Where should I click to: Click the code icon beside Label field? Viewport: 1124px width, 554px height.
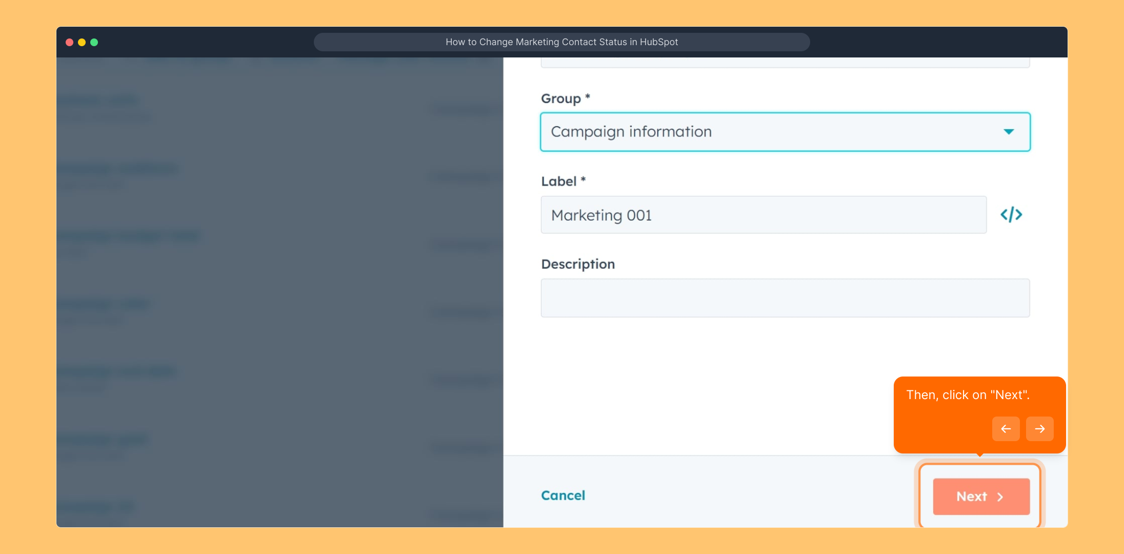(x=1011, y=214)
